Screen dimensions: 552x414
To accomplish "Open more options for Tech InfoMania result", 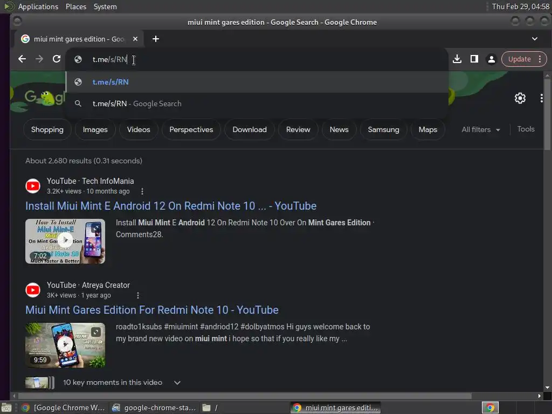I will point(142,191).
